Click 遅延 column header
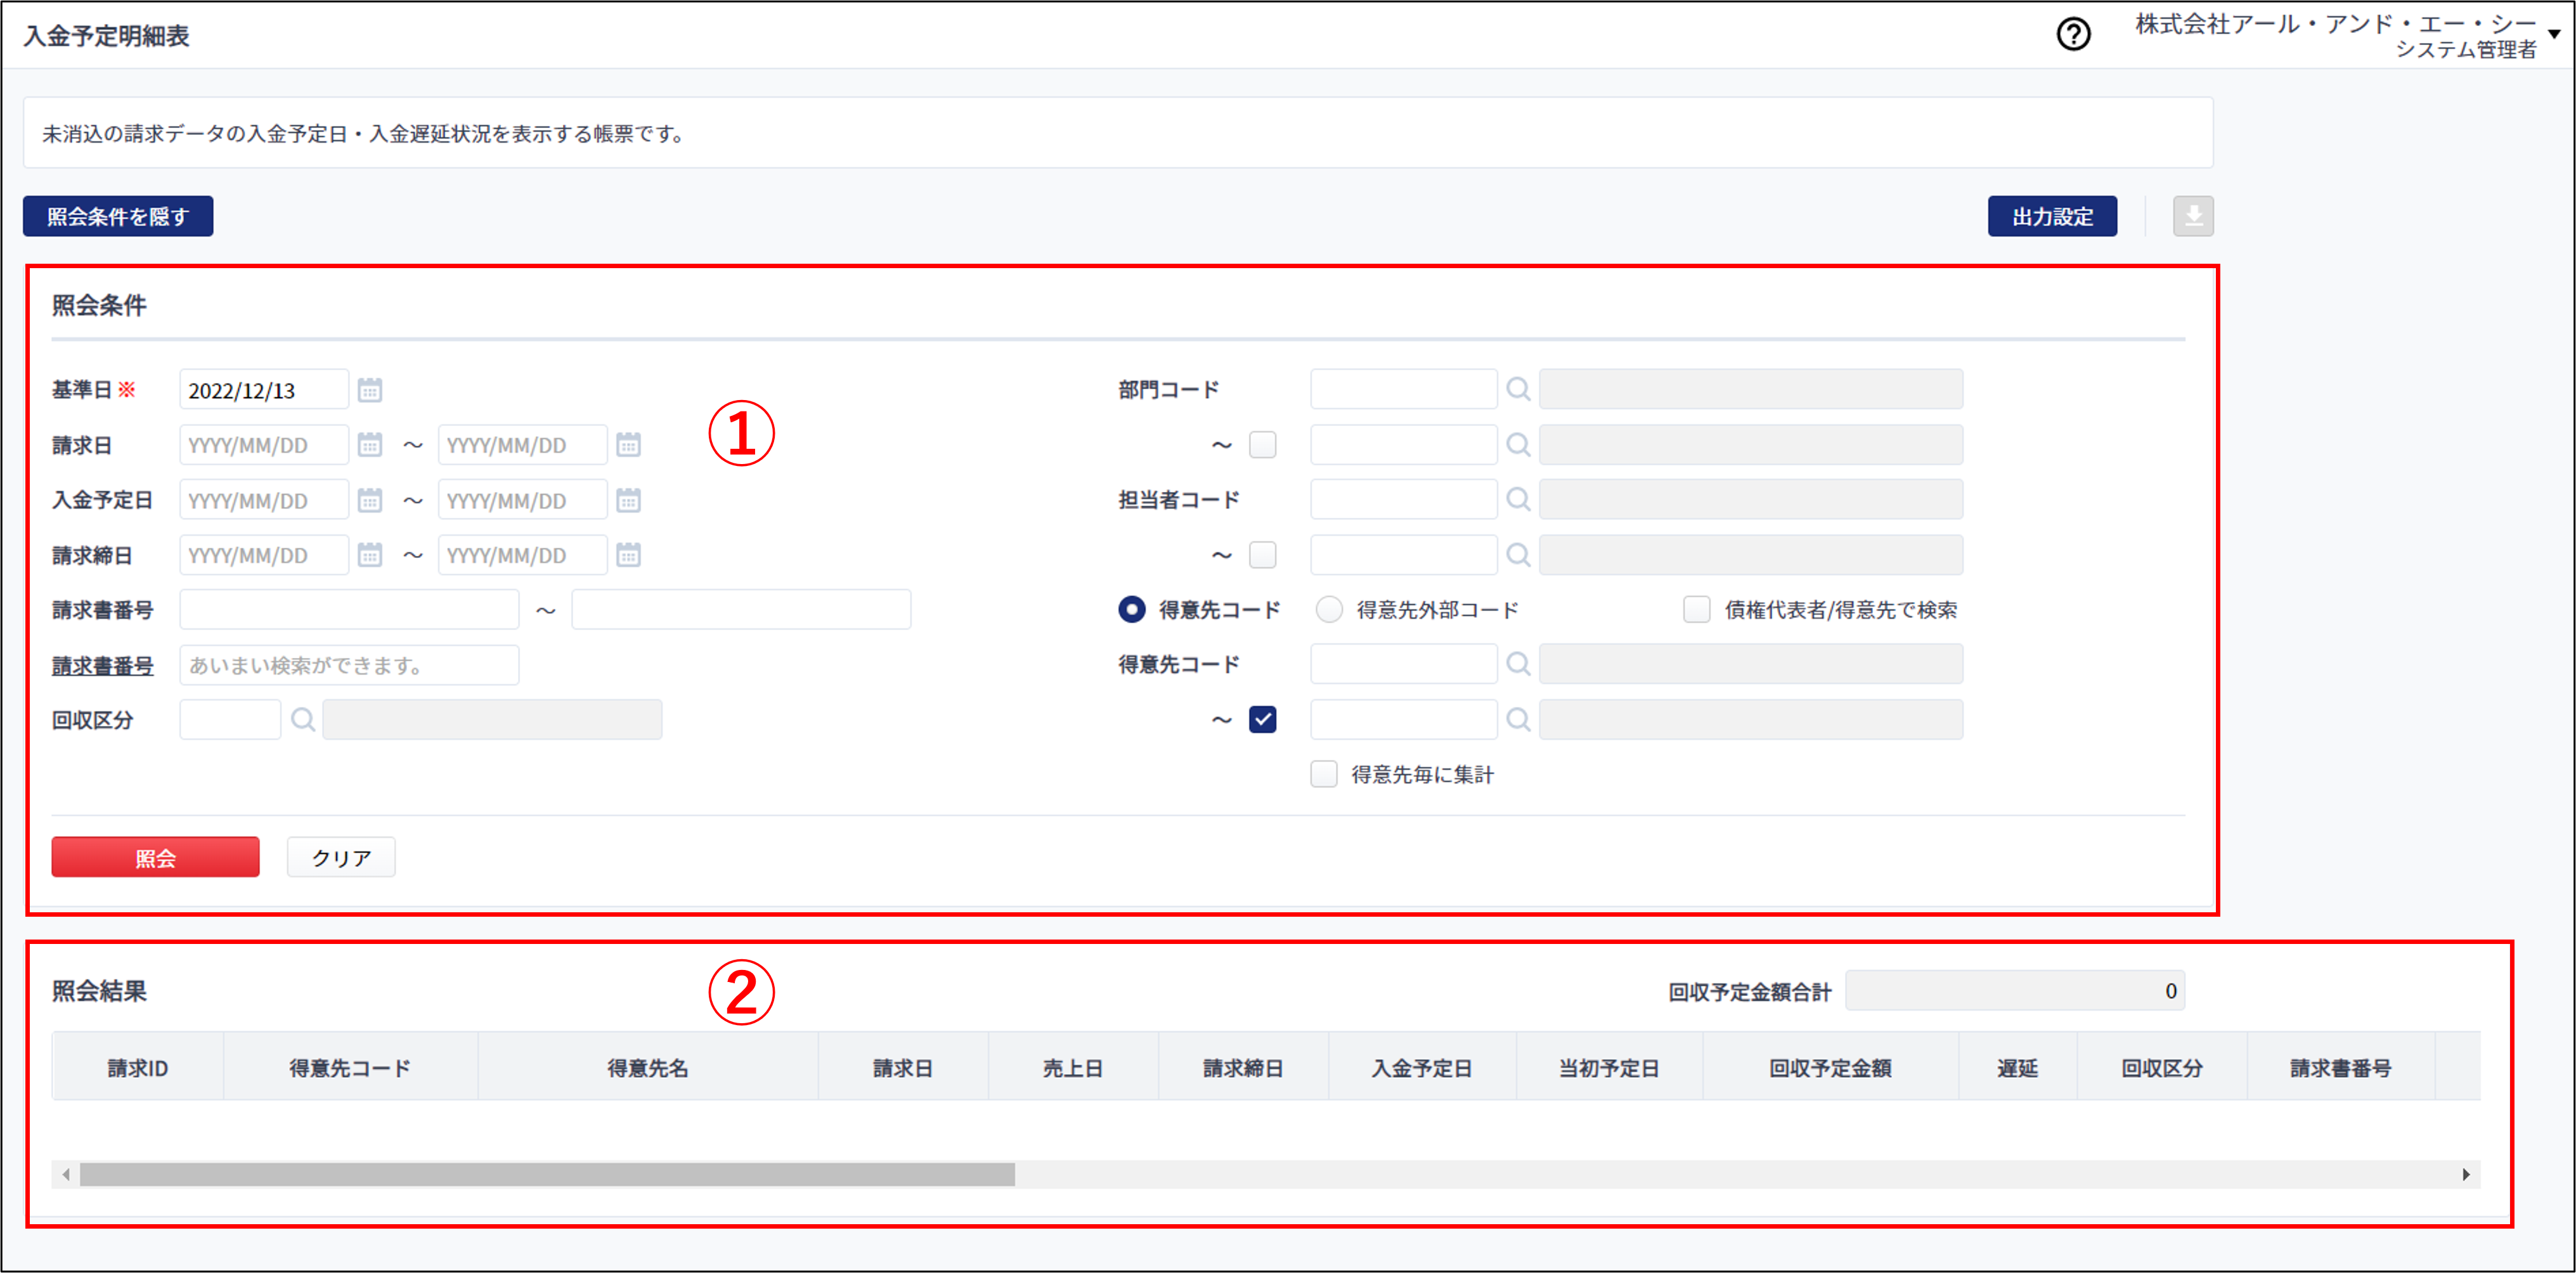 2017,1068
